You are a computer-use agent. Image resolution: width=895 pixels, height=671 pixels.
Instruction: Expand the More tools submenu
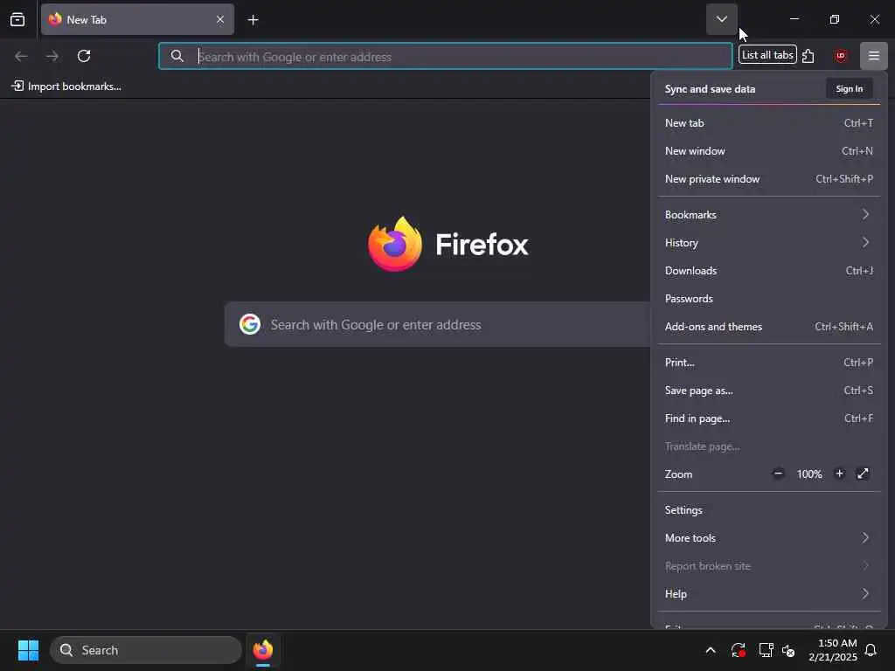[769, 538]
